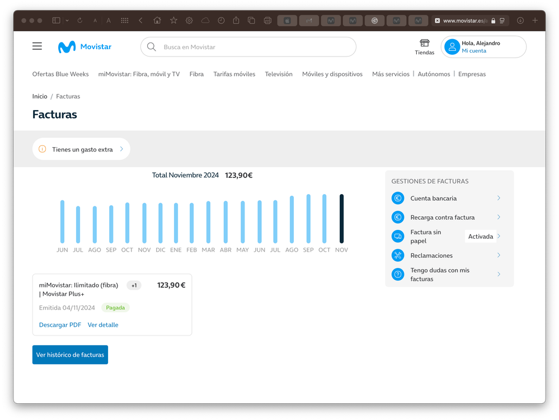Click the Tiendas store icon

pyautogui.click(x=424, y=43)
